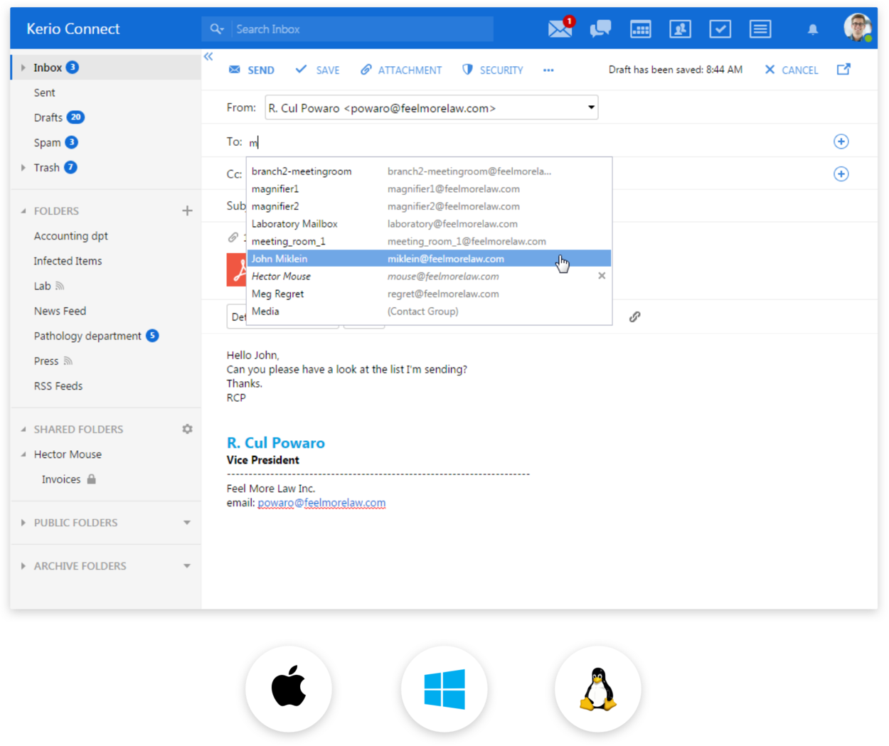The width and height of the screenshot is (889, 746).
Task: Click the notification bell icon
Action: coord(813,29)
